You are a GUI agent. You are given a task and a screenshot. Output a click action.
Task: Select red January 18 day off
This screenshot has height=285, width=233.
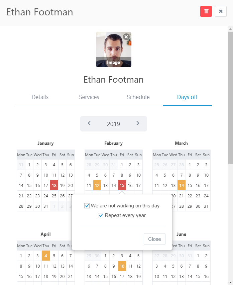point(54,185)
